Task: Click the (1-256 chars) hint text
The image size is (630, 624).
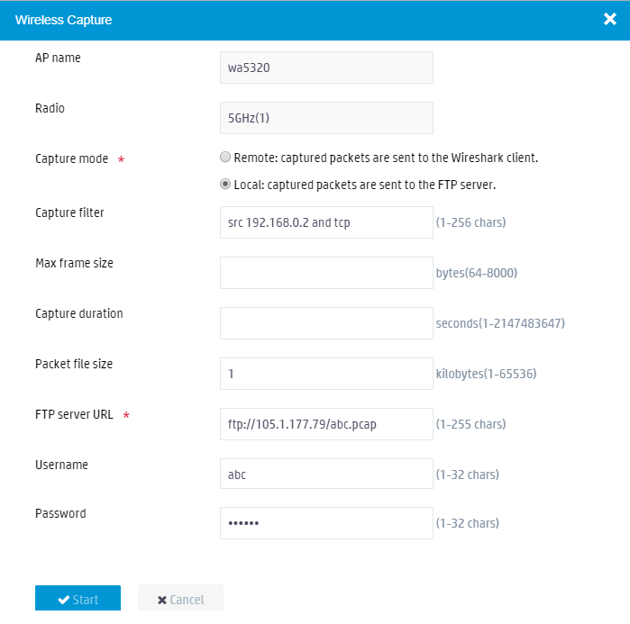Action: click(x=470, y=222)
